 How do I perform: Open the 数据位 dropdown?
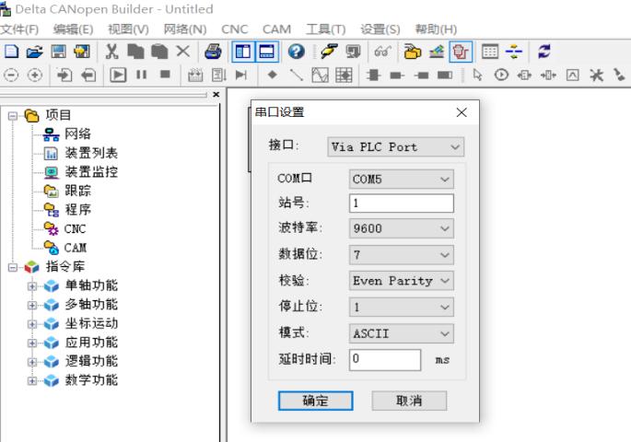402,254
